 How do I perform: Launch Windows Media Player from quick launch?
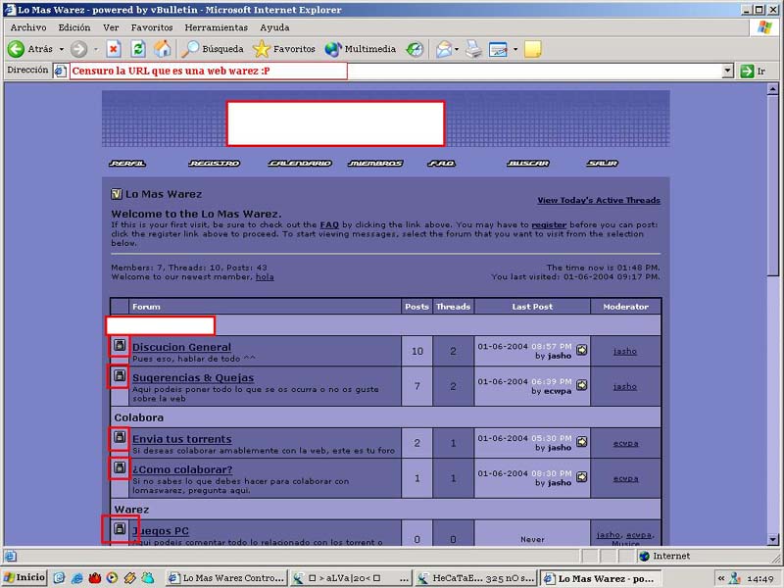point(112,578)
